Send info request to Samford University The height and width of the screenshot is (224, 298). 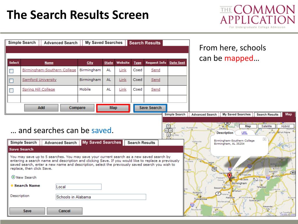point(156,80)
